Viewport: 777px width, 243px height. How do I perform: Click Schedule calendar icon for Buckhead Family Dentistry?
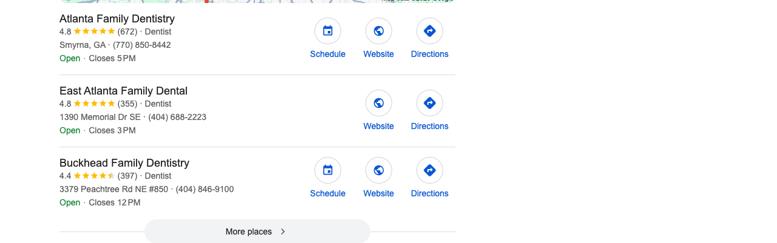click(328, 170)
